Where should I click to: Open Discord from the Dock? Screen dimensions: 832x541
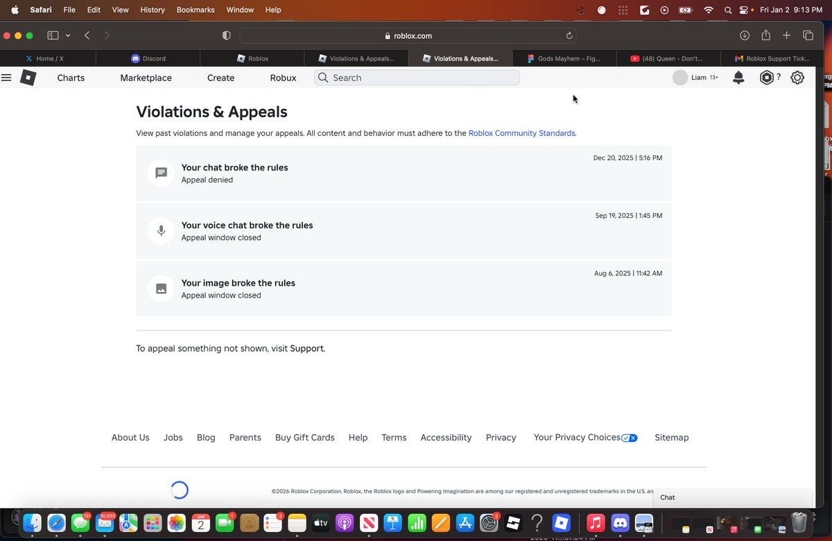[620, 522]
